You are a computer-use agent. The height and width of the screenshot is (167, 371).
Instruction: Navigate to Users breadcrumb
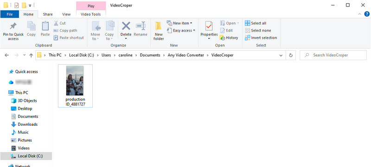106,55
